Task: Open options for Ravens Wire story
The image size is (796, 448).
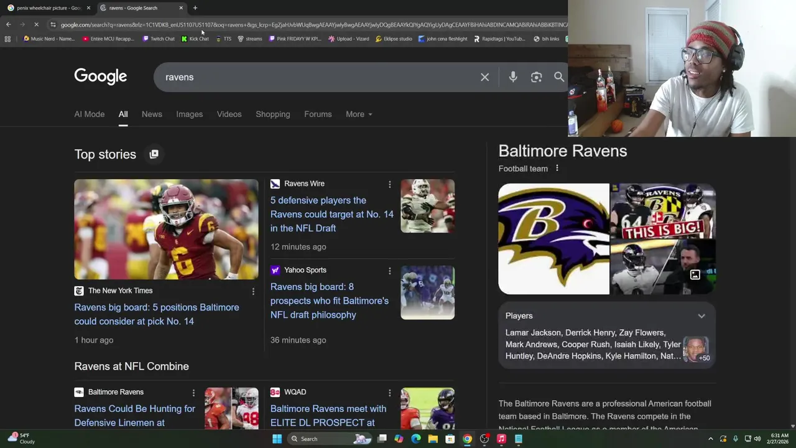Action: (x=390, y=184)
